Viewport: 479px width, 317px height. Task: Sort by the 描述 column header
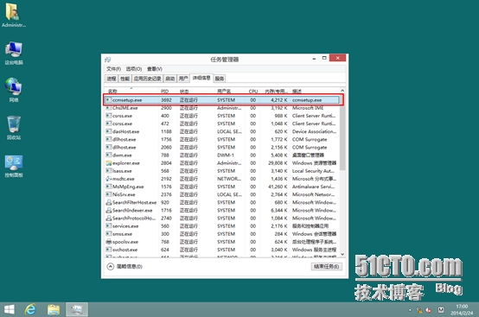tap(315, 91)
